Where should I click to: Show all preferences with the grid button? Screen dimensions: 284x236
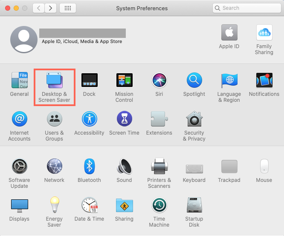coord(68,8)
